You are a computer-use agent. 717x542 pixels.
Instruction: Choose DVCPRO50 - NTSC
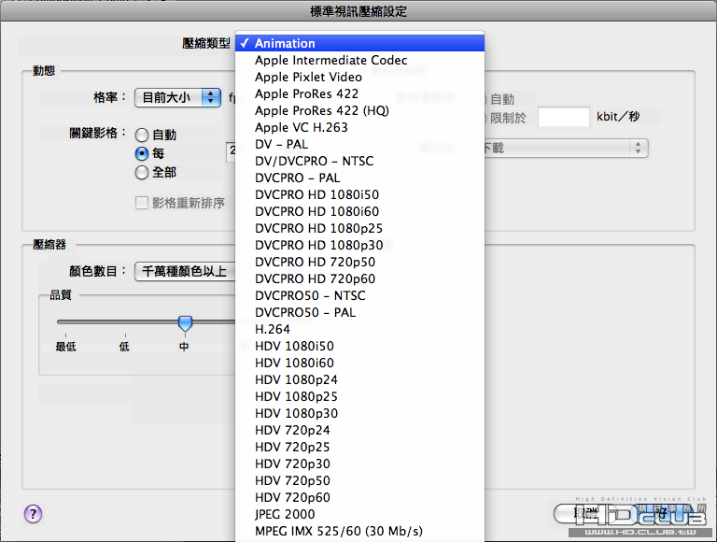[359, 295]
